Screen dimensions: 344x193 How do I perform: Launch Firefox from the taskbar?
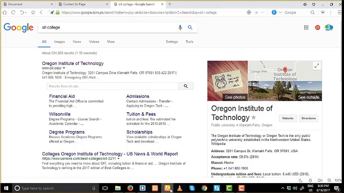(x=130, y=188)
